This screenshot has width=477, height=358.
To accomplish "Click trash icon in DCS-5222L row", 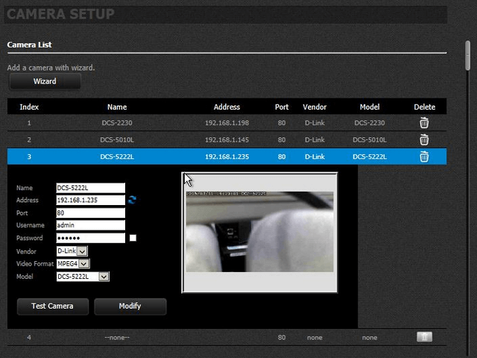I will coord(424,157).
